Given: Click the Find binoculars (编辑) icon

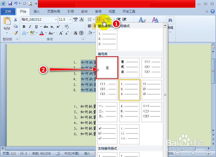Looking at the screenshot, I should pyautogui.click(x=170, y=20).
